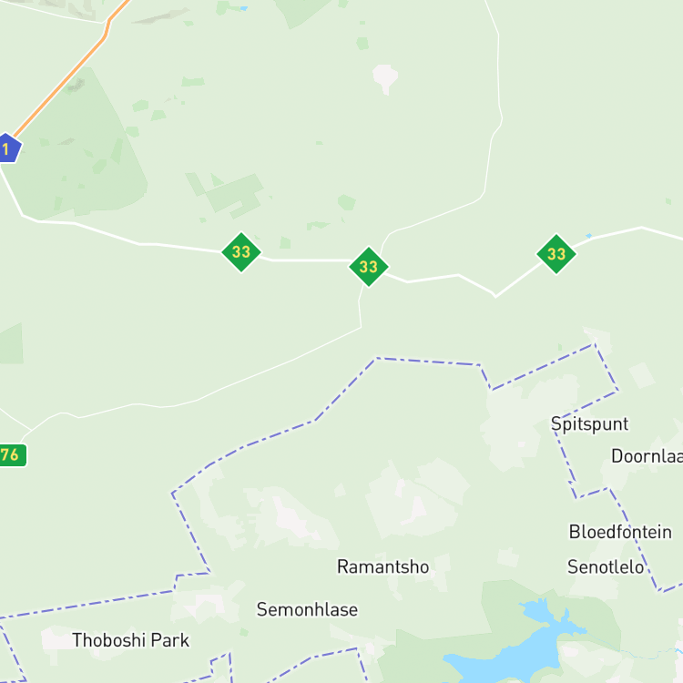Select the white settlement patch in the north
The width and height of the screenshot is (683, 683).
pyautogui.click(x=385, y=77)
